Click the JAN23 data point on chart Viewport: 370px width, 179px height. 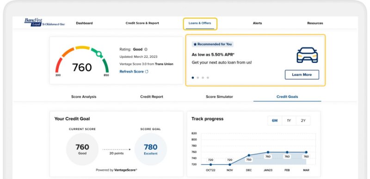point(268,152)
